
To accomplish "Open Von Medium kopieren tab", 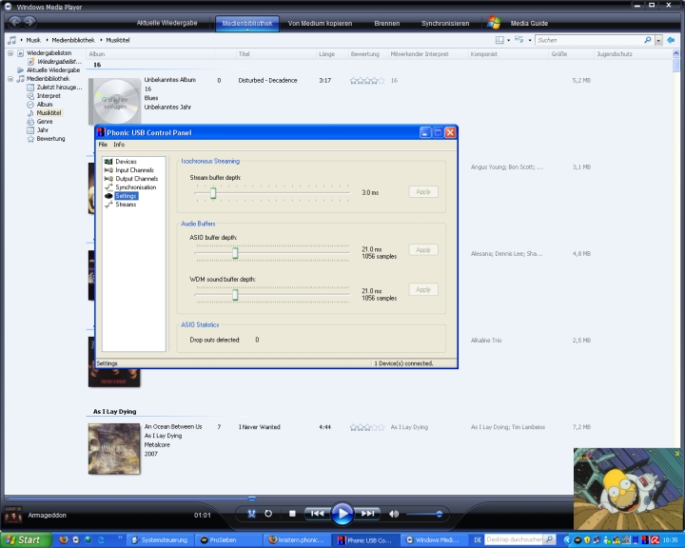I will [321, 23].
